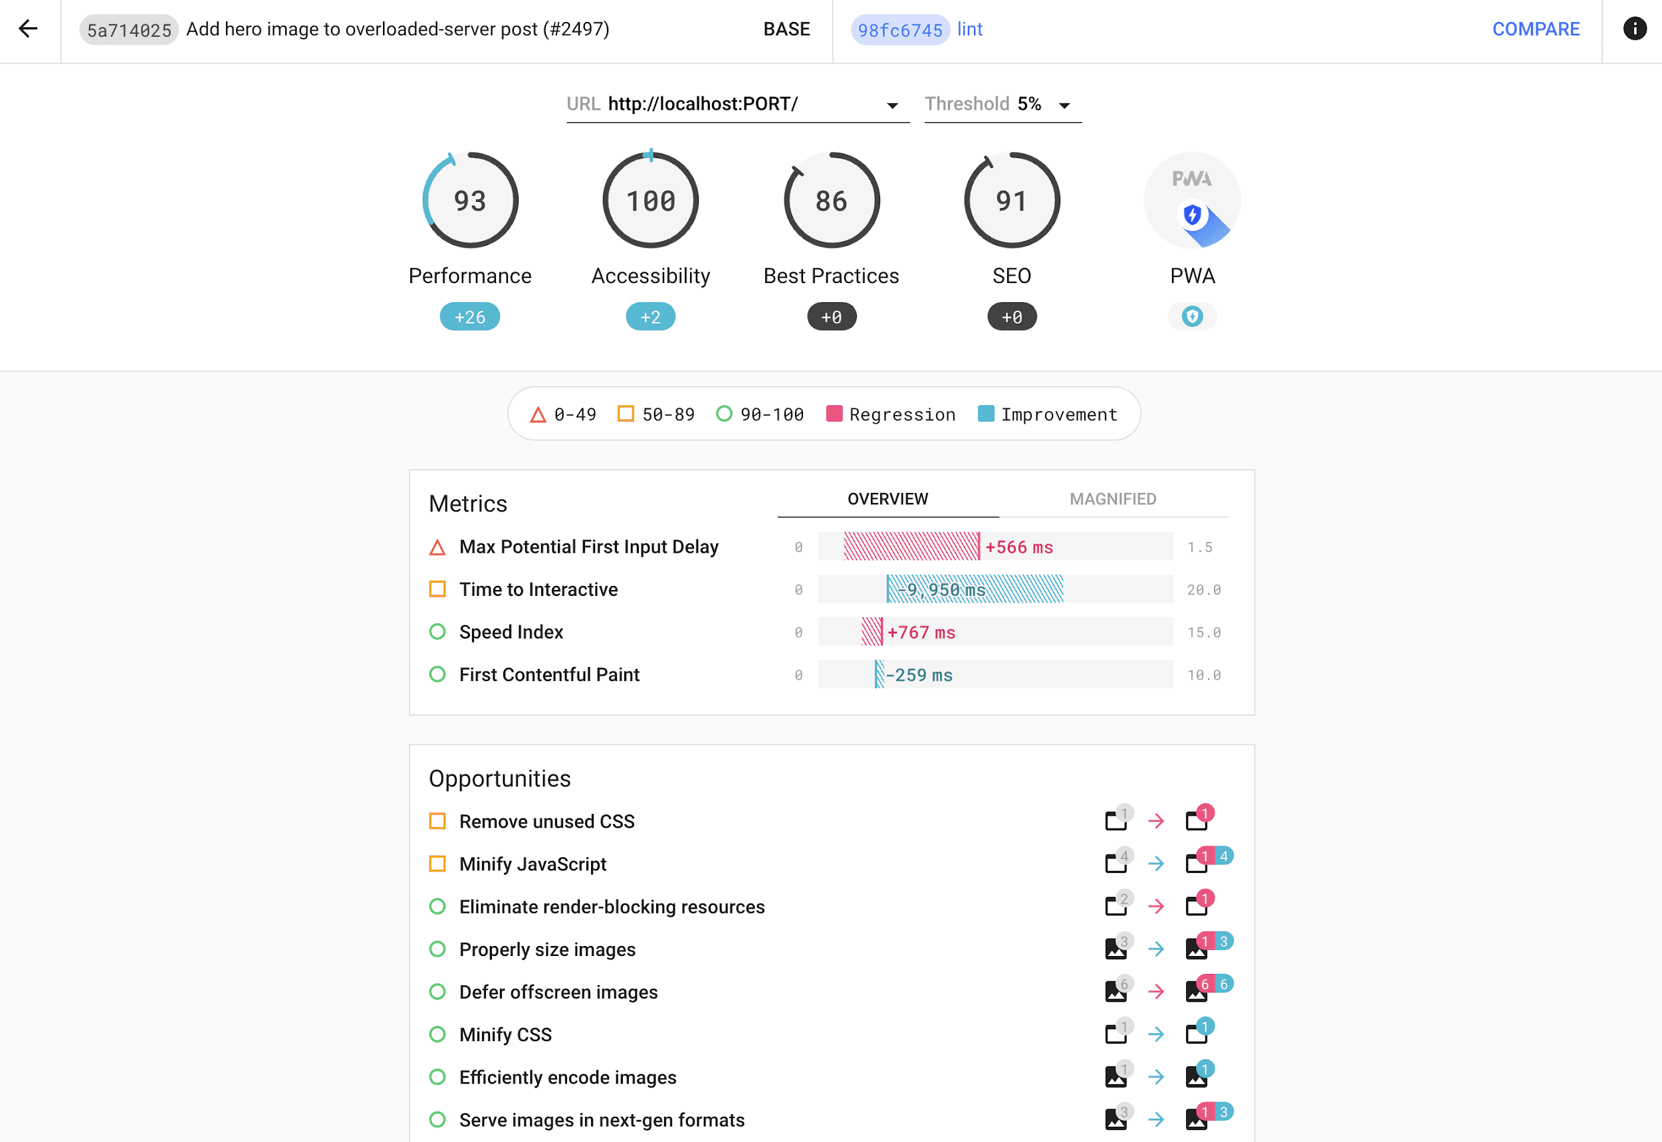Click the info icon in top right

[1633, 28]
